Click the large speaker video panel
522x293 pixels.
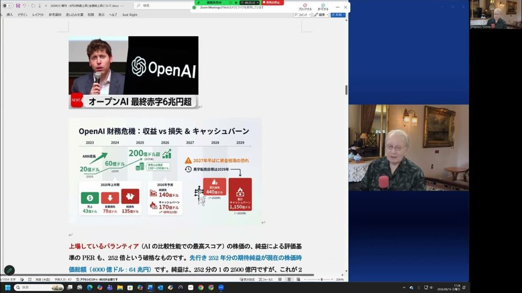point(409,148)
